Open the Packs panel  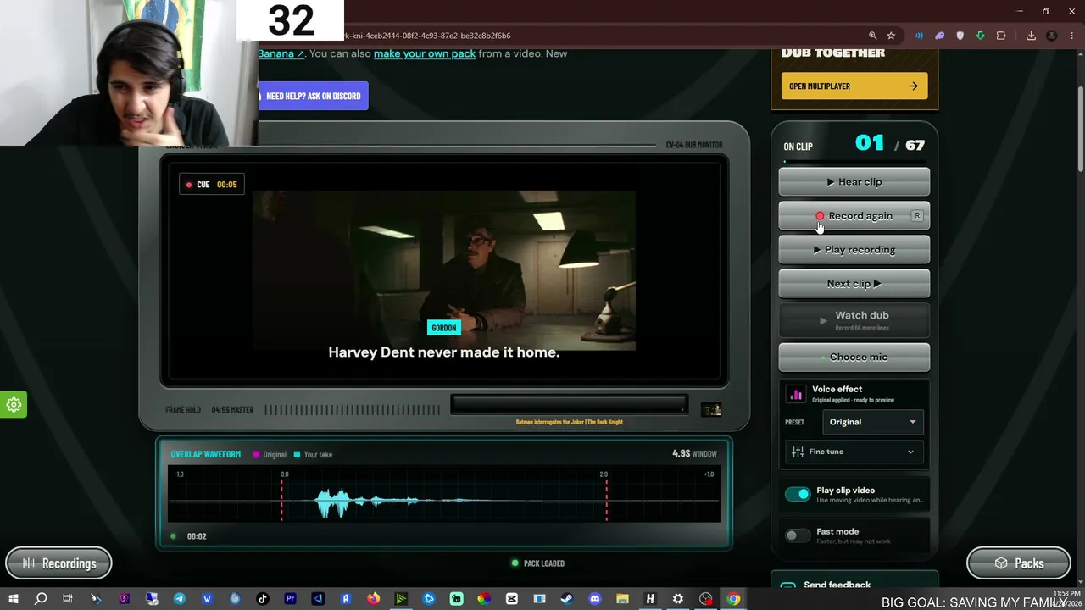click(1019, 563)
